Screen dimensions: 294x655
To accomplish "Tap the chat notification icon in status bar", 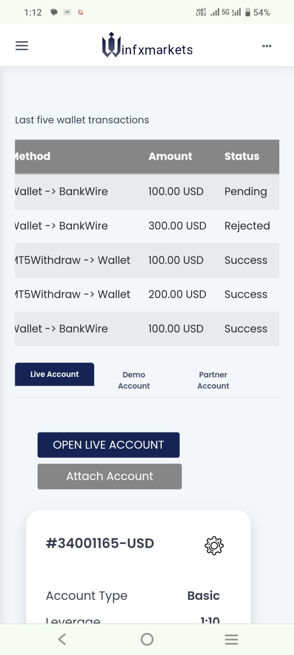I will click(54, 13).
